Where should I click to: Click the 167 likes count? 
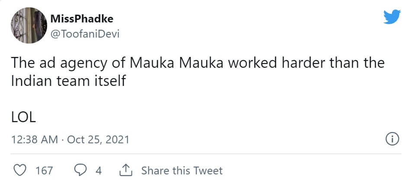coord(44,170)
